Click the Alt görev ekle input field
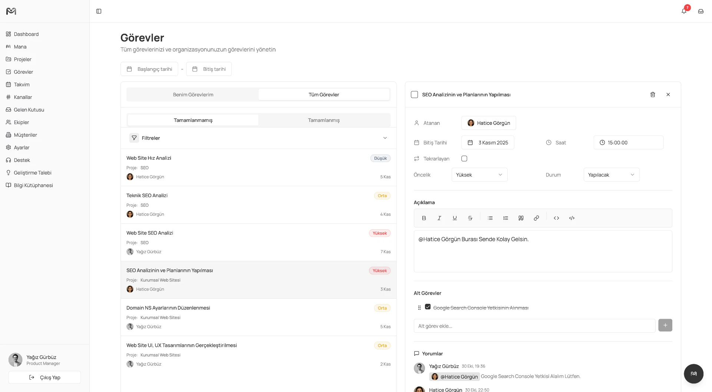Viewport: 712px width, 392px height. pos(534,326)
